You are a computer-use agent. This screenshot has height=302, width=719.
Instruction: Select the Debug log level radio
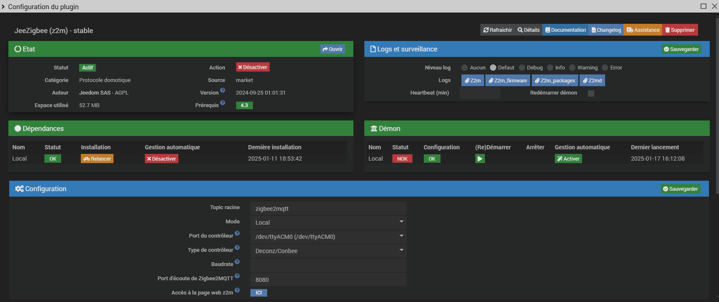coord(522,68)
